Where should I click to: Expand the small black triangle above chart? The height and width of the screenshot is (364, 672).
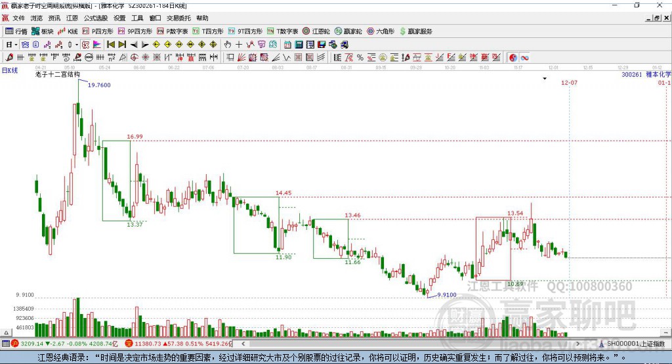point(545,78)
